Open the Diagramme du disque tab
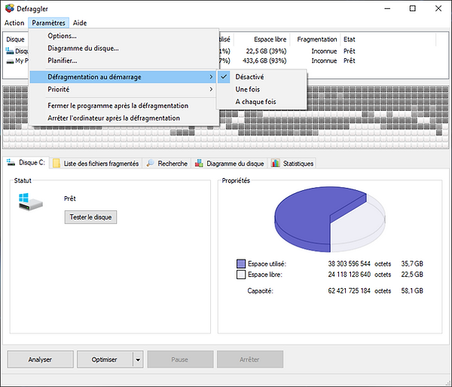 tap(230, 164)
